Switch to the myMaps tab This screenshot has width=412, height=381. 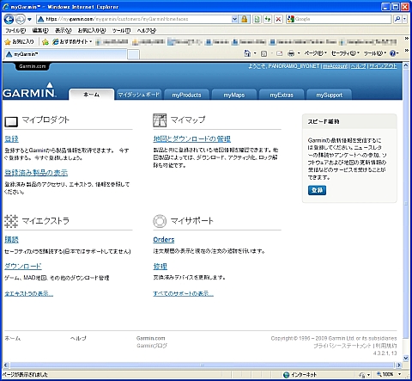click(234, 95)
